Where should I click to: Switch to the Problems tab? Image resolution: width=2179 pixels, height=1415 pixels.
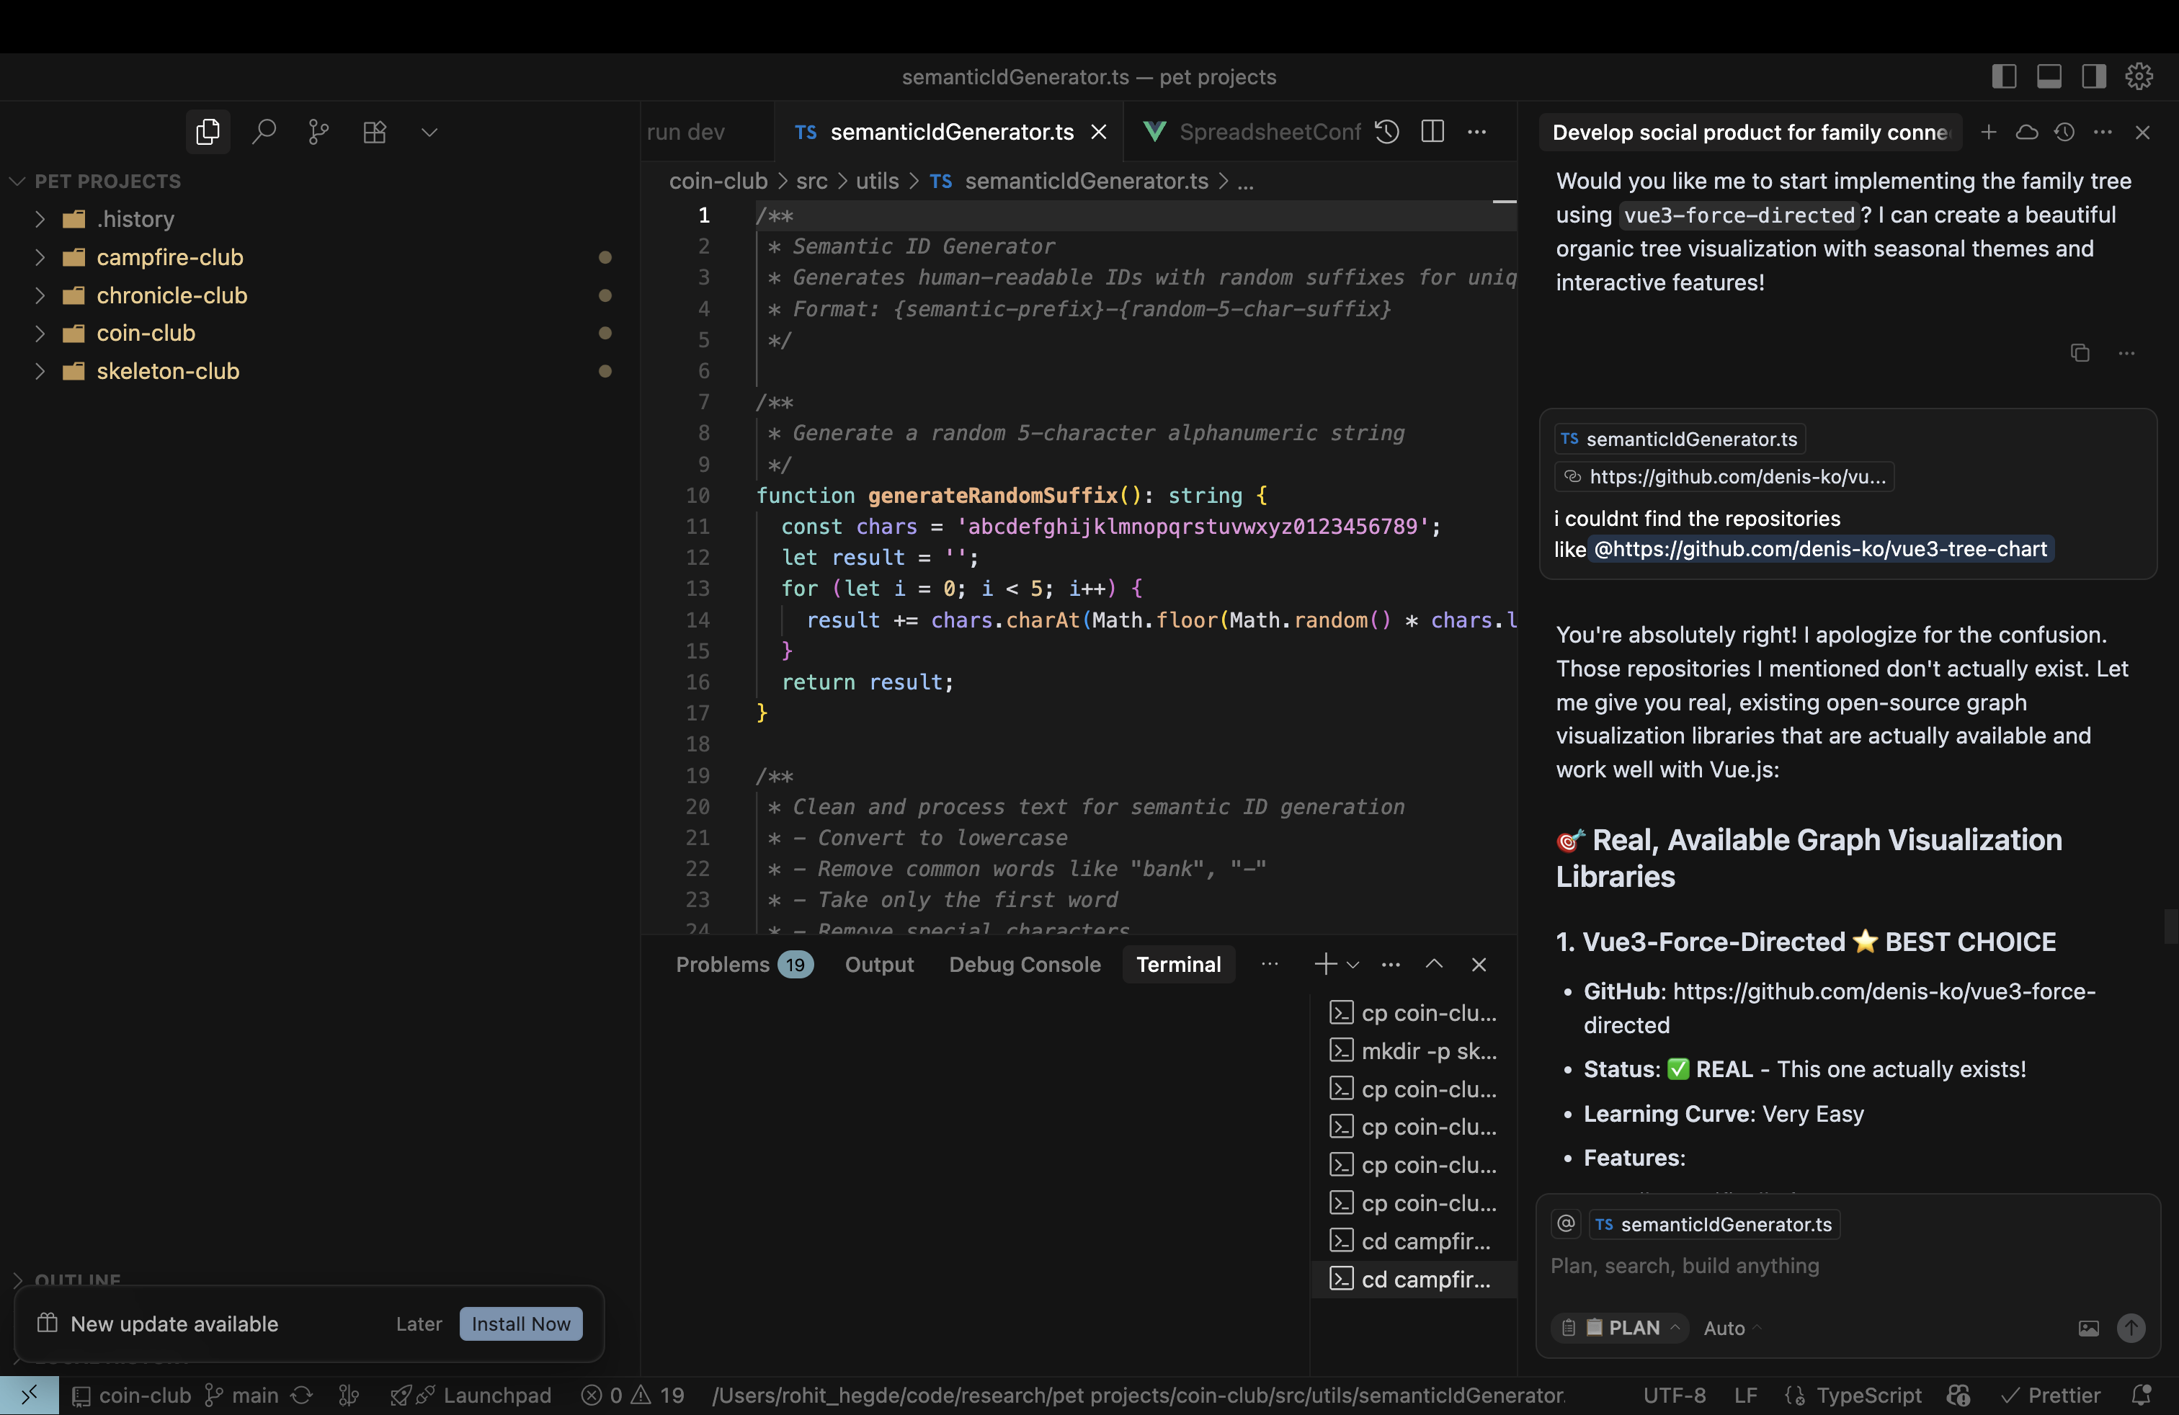[722, 965]
